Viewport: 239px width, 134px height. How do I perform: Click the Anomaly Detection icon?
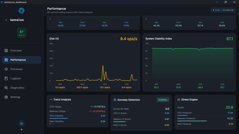pyautogui.click(x=115, y=100)
